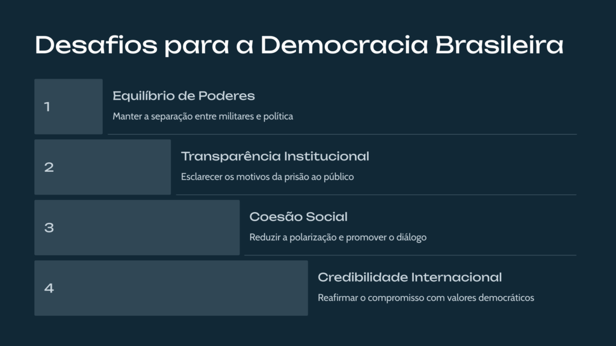Click the numbered block labeled 3

pos(137,228)
